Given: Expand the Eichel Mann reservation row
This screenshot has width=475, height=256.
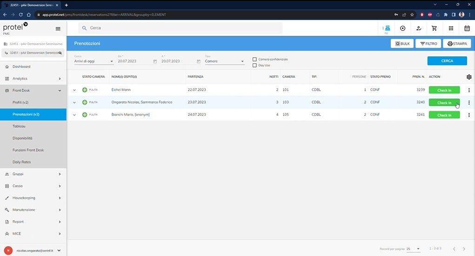Looking at the screenshot, I should coord(74,90).
